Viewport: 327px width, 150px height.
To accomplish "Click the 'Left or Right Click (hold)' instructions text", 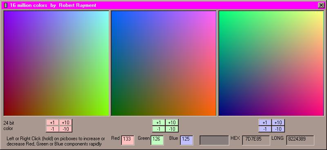I will point(56,141).
